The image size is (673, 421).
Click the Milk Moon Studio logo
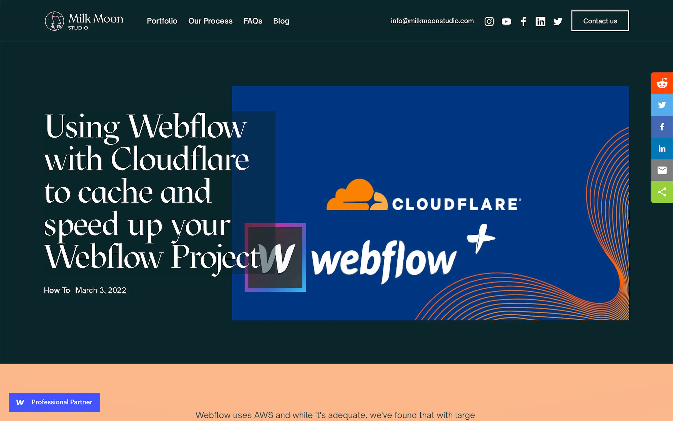[85, 20]
